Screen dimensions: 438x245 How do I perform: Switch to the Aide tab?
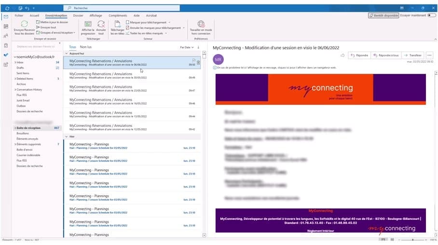coord(137,15)
